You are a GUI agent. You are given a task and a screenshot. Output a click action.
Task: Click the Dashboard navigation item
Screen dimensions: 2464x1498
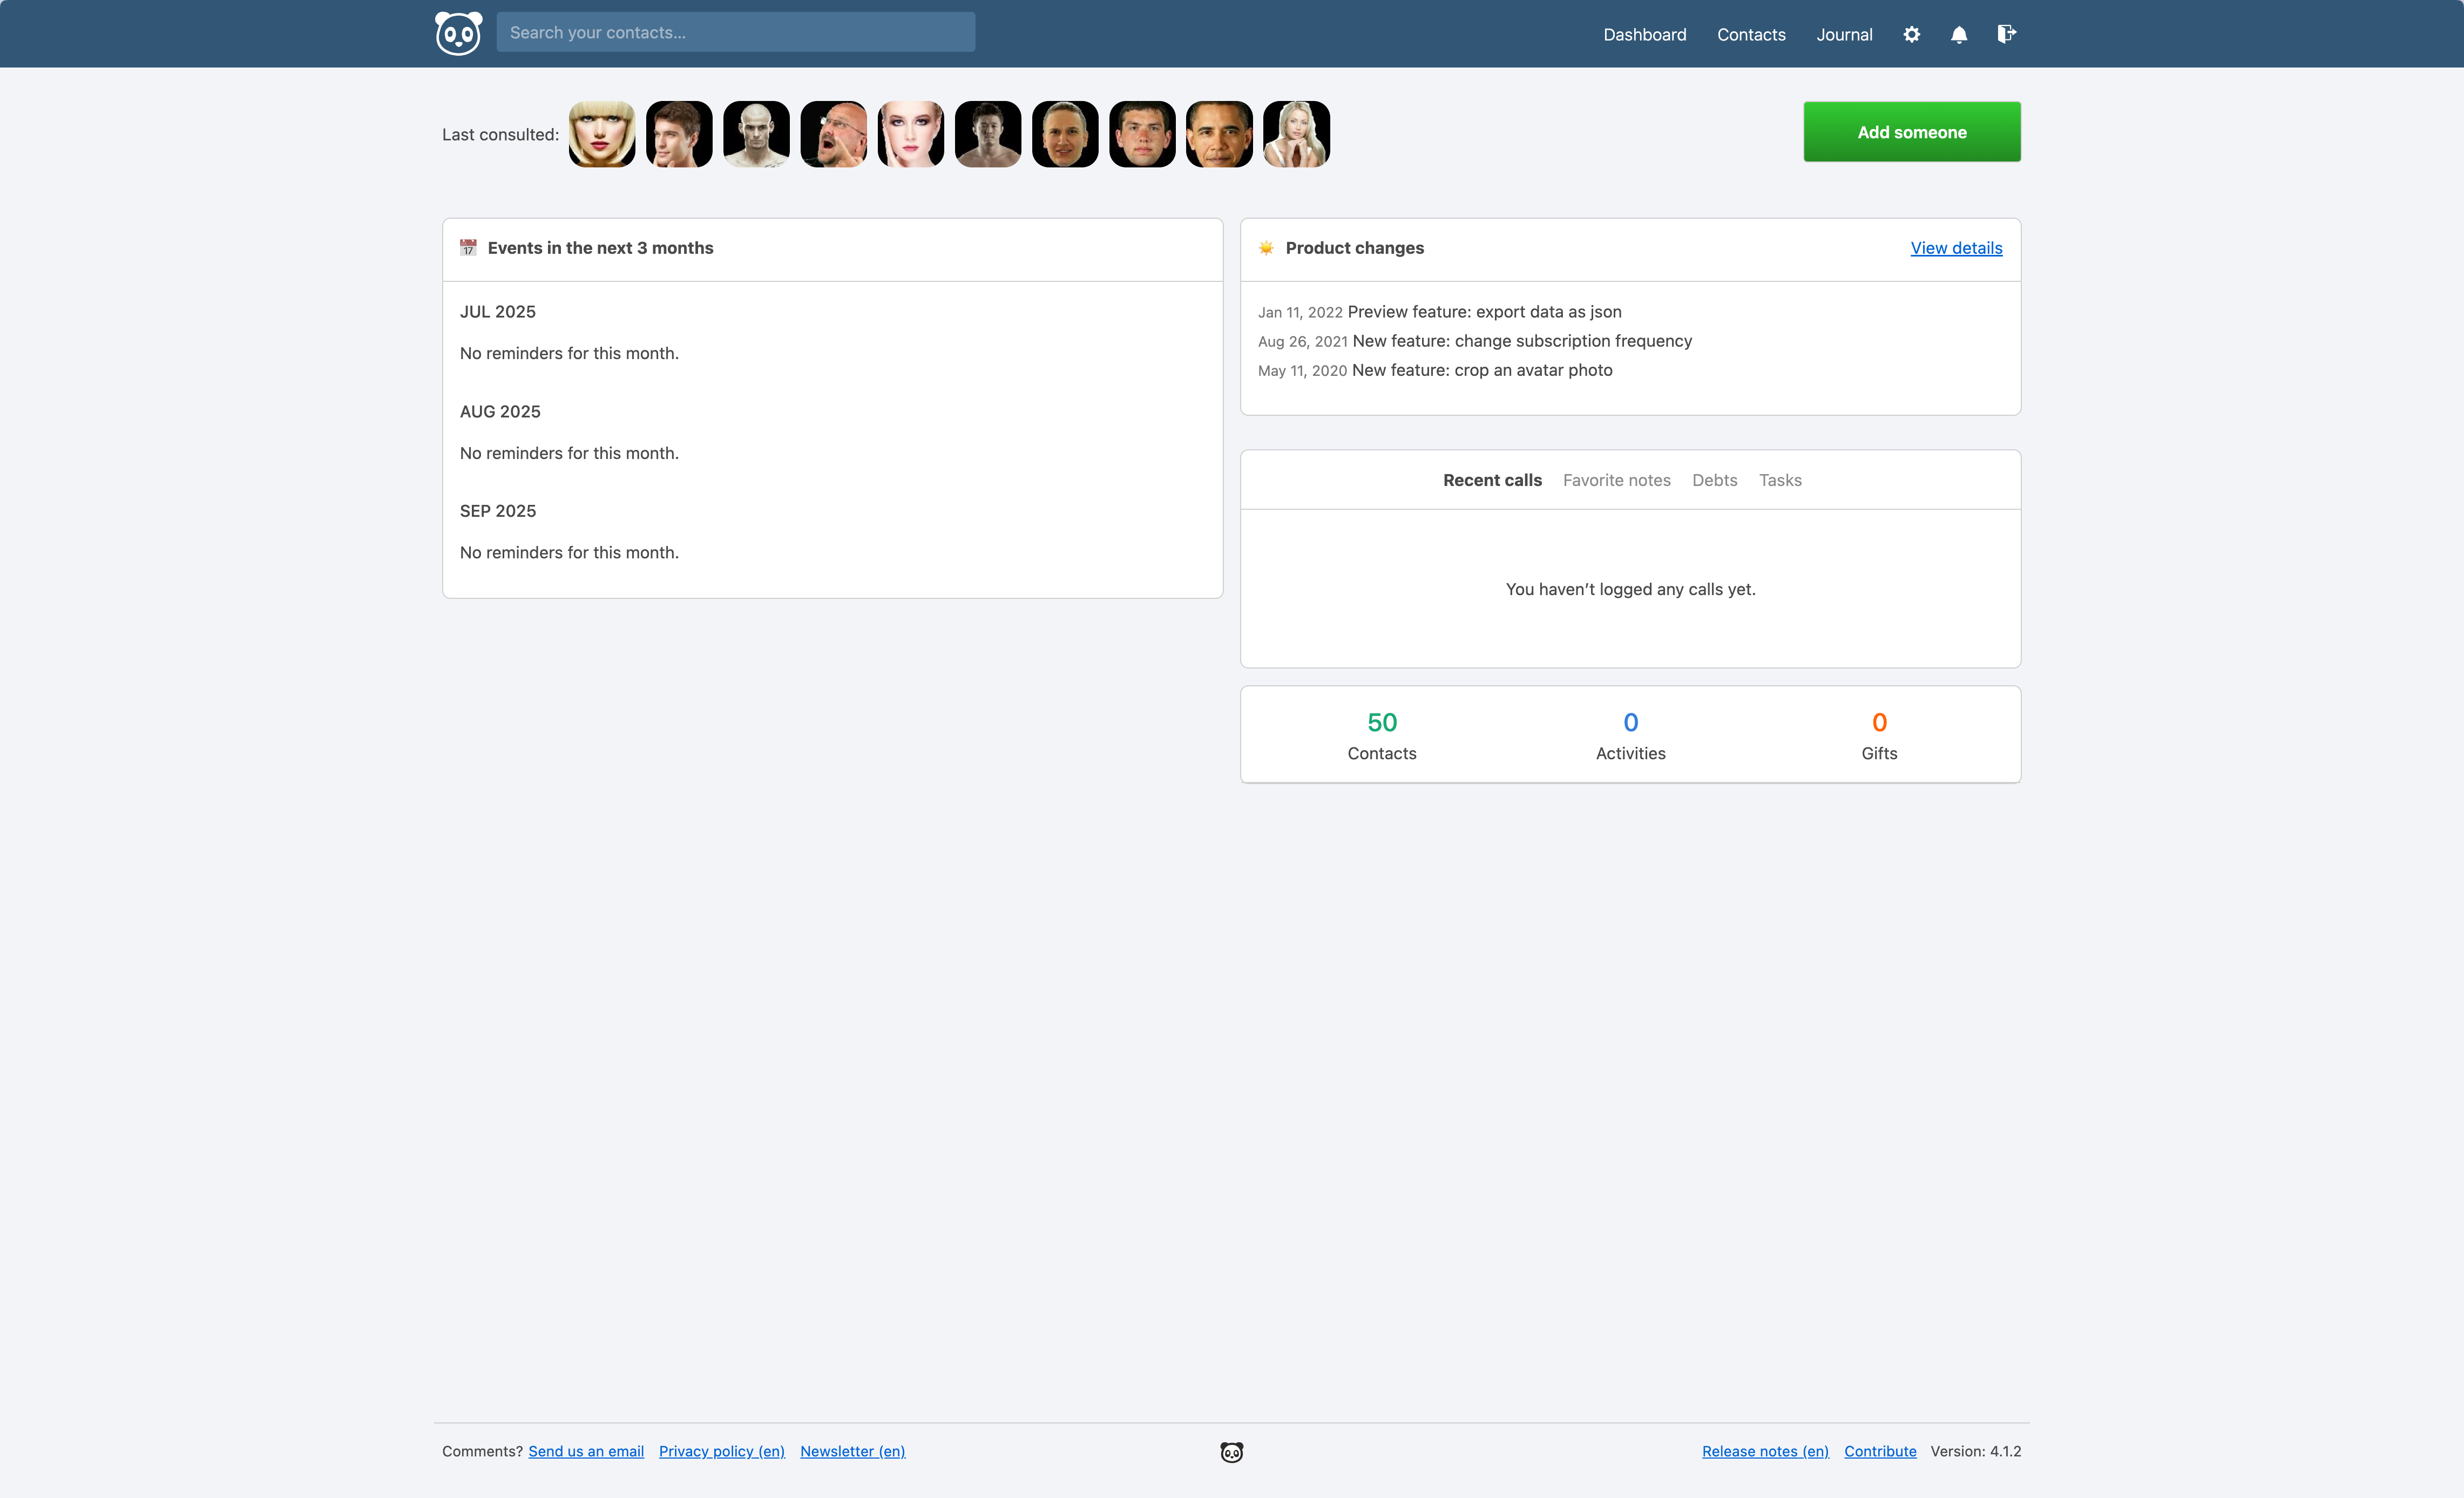pos(1644,34)
